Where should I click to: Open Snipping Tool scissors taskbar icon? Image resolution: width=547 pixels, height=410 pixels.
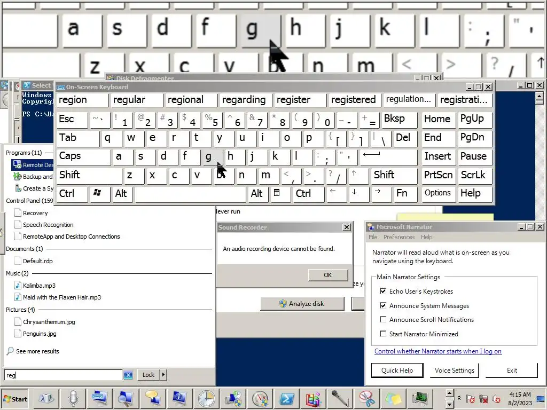coord(366,398)
